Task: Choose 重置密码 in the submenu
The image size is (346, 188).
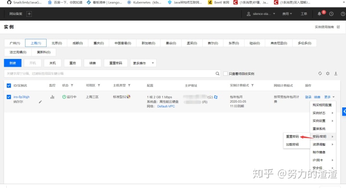Action: point(292,137)
